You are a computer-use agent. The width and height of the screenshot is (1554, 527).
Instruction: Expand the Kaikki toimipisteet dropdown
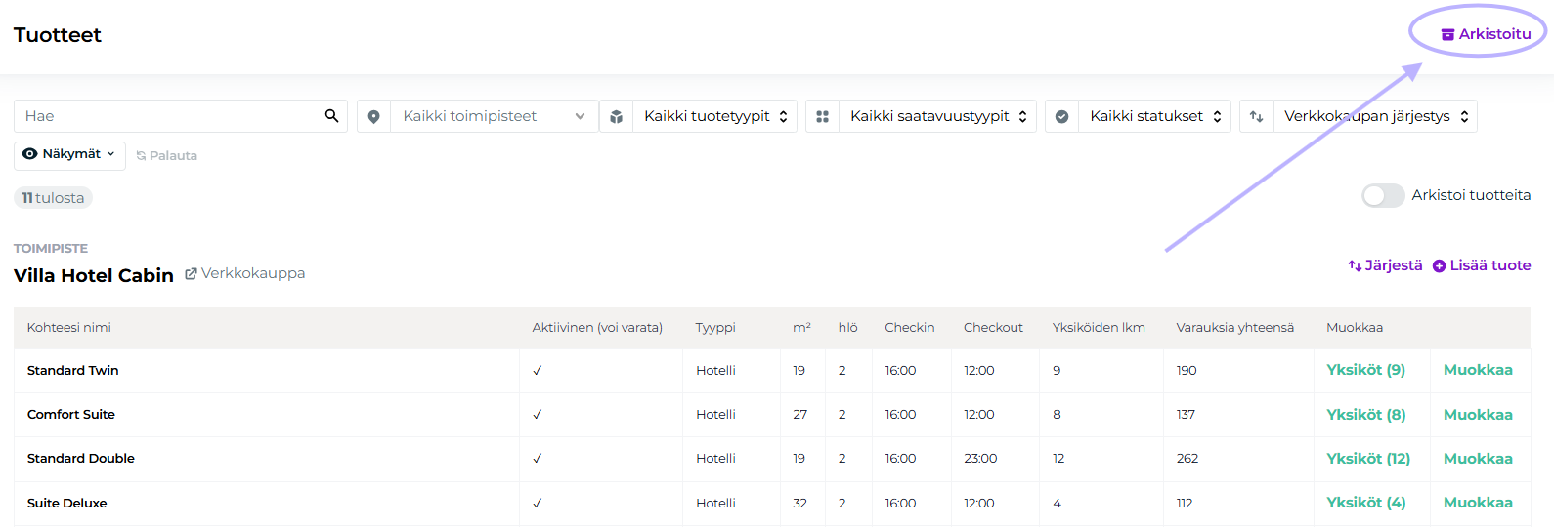[494, 116]
